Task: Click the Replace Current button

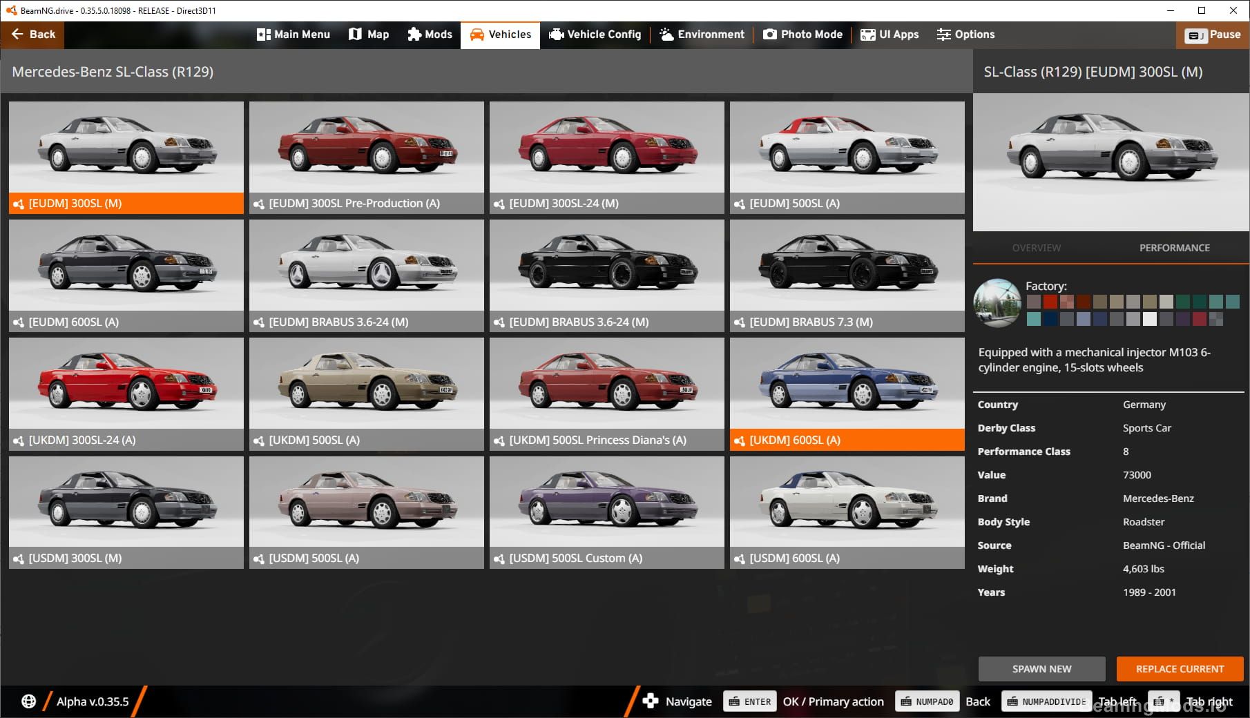Action: coord(1180,669)
